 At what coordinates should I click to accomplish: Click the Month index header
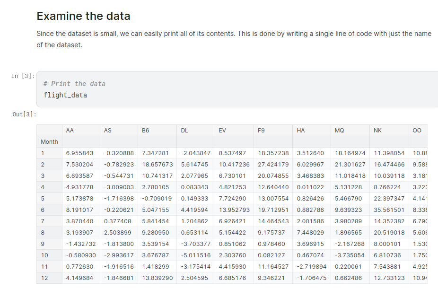tap(49, 141)
